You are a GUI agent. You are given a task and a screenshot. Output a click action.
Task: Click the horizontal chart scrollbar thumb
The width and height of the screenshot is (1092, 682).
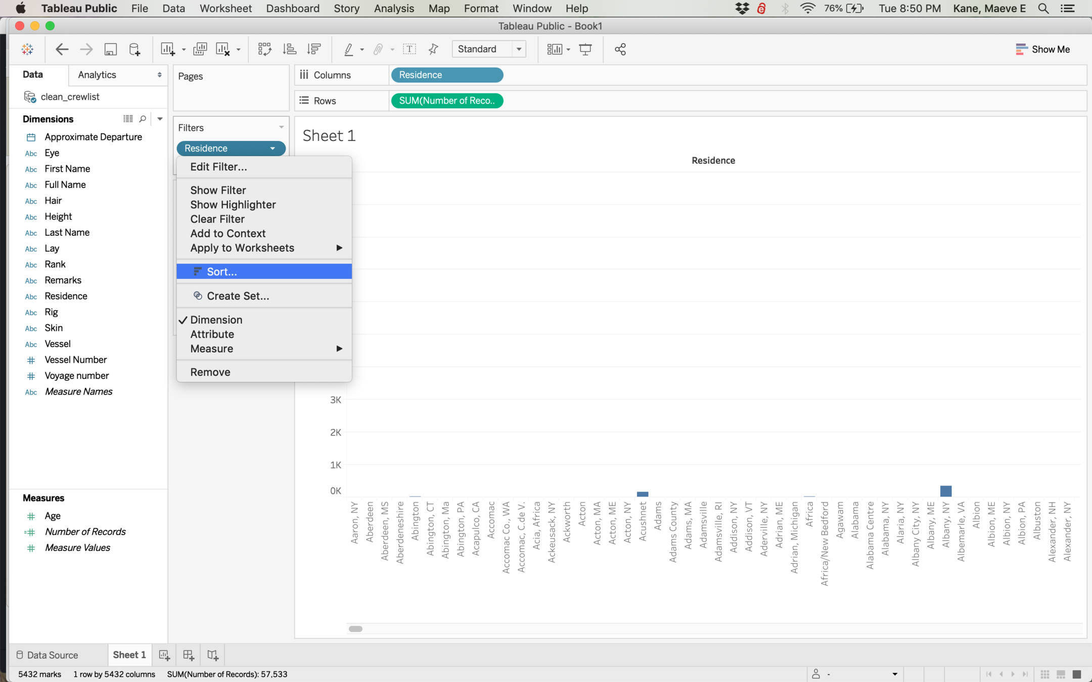(355, 629)
